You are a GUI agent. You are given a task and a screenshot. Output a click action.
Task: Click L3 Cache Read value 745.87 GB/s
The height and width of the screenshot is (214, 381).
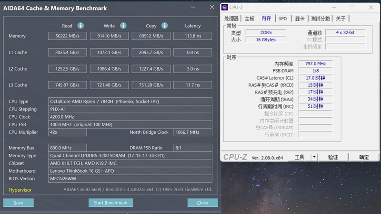pyautogui.click(x=67, y=85)
